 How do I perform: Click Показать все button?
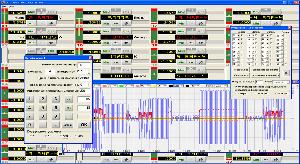241,70
